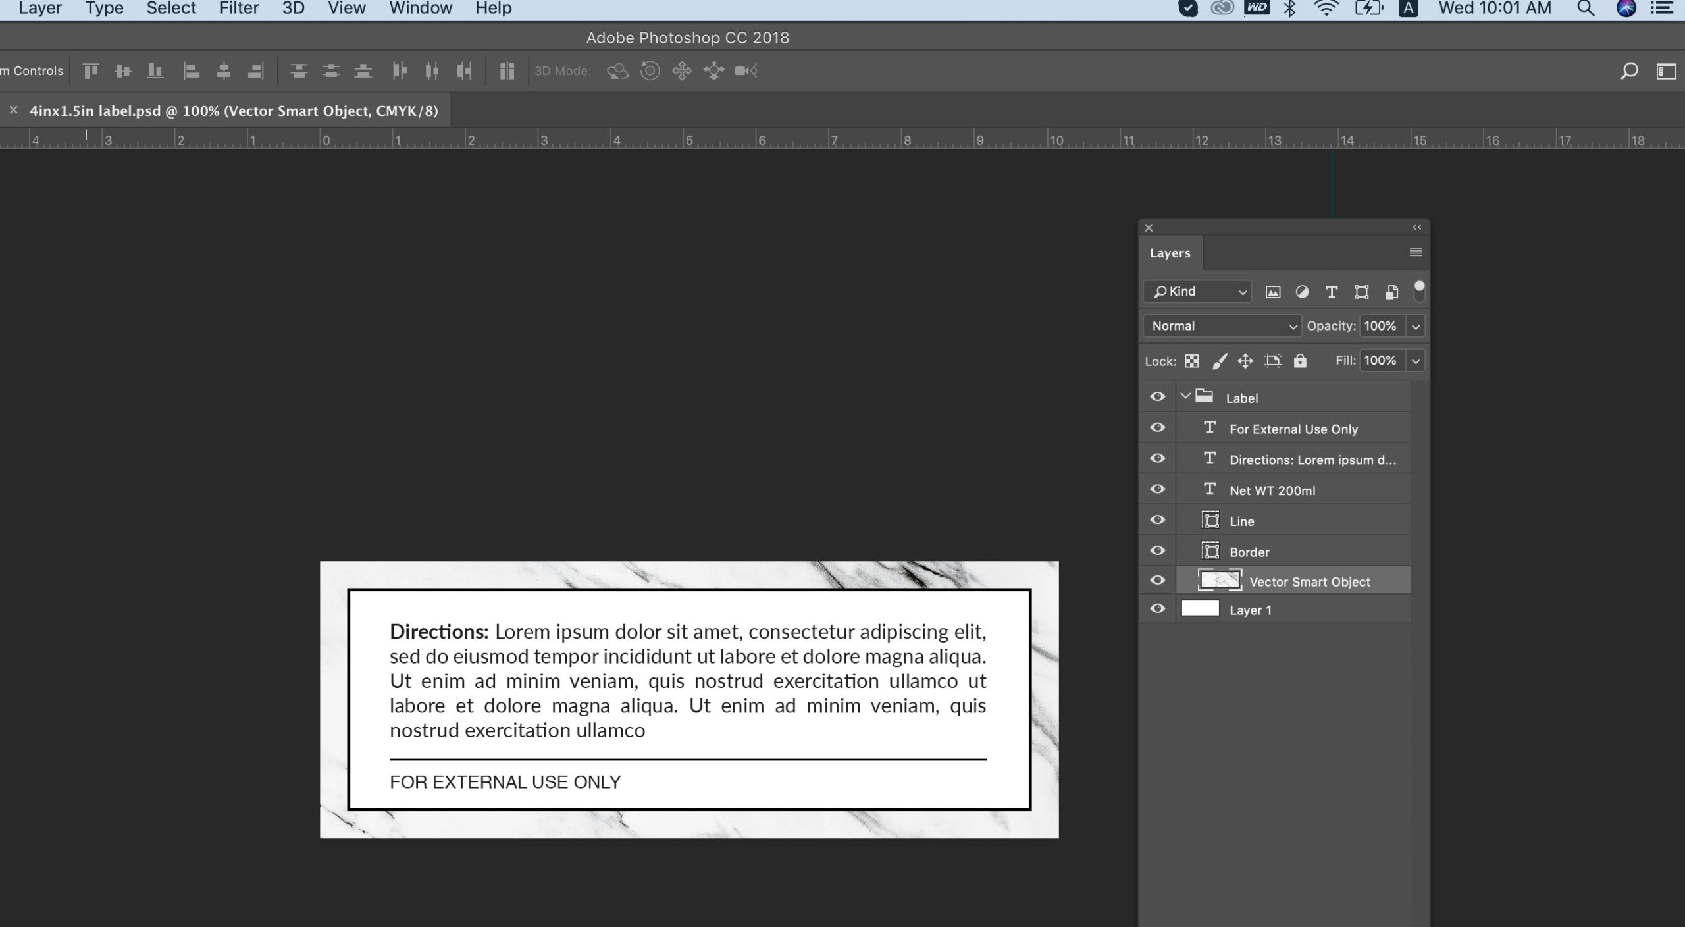
Task: Click the align top edges icon
Action: point(91,70)
